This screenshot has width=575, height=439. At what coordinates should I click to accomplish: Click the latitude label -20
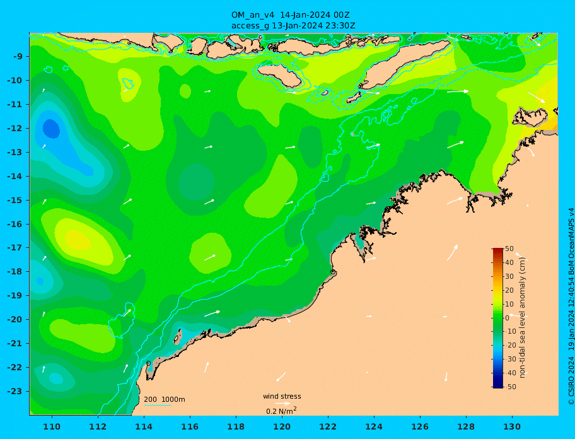click(x=15, y=319)
